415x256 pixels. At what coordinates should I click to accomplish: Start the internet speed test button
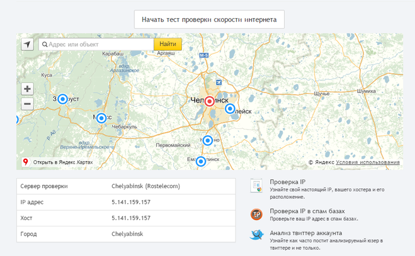tap(209, 19)
